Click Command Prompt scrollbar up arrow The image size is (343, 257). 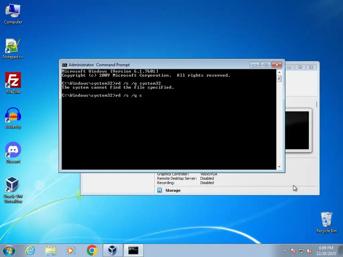coord(279,72)
